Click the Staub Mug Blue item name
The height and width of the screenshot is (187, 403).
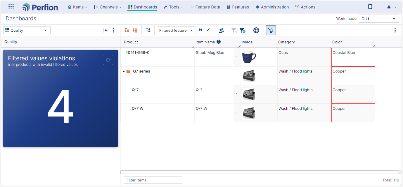tap(210, 53)
